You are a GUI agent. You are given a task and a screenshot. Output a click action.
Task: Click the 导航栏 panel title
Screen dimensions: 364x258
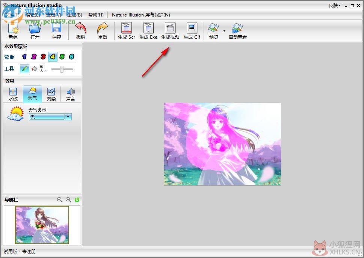pos(11,199)
